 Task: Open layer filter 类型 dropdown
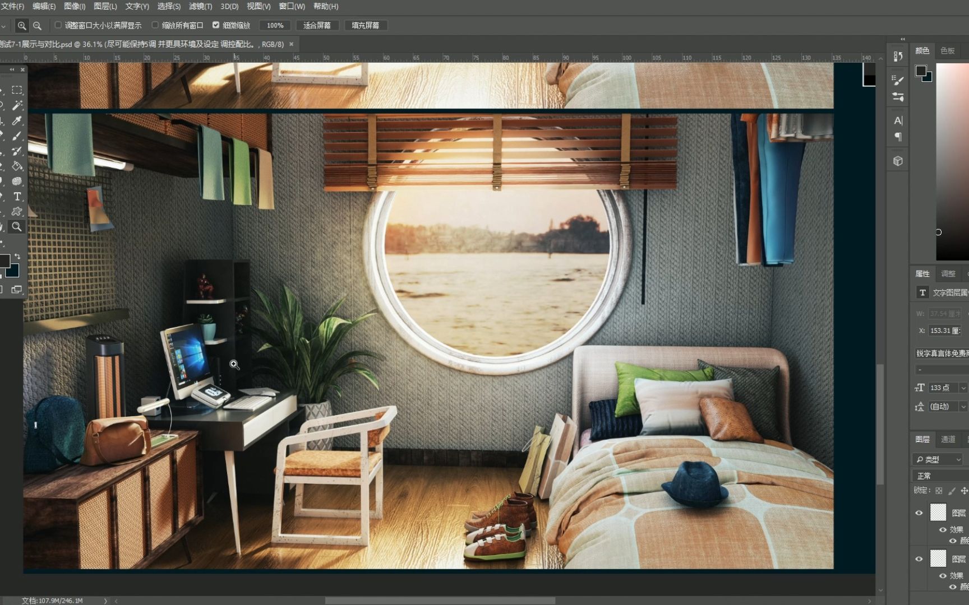pyautogui.click(x=938, y=459)
